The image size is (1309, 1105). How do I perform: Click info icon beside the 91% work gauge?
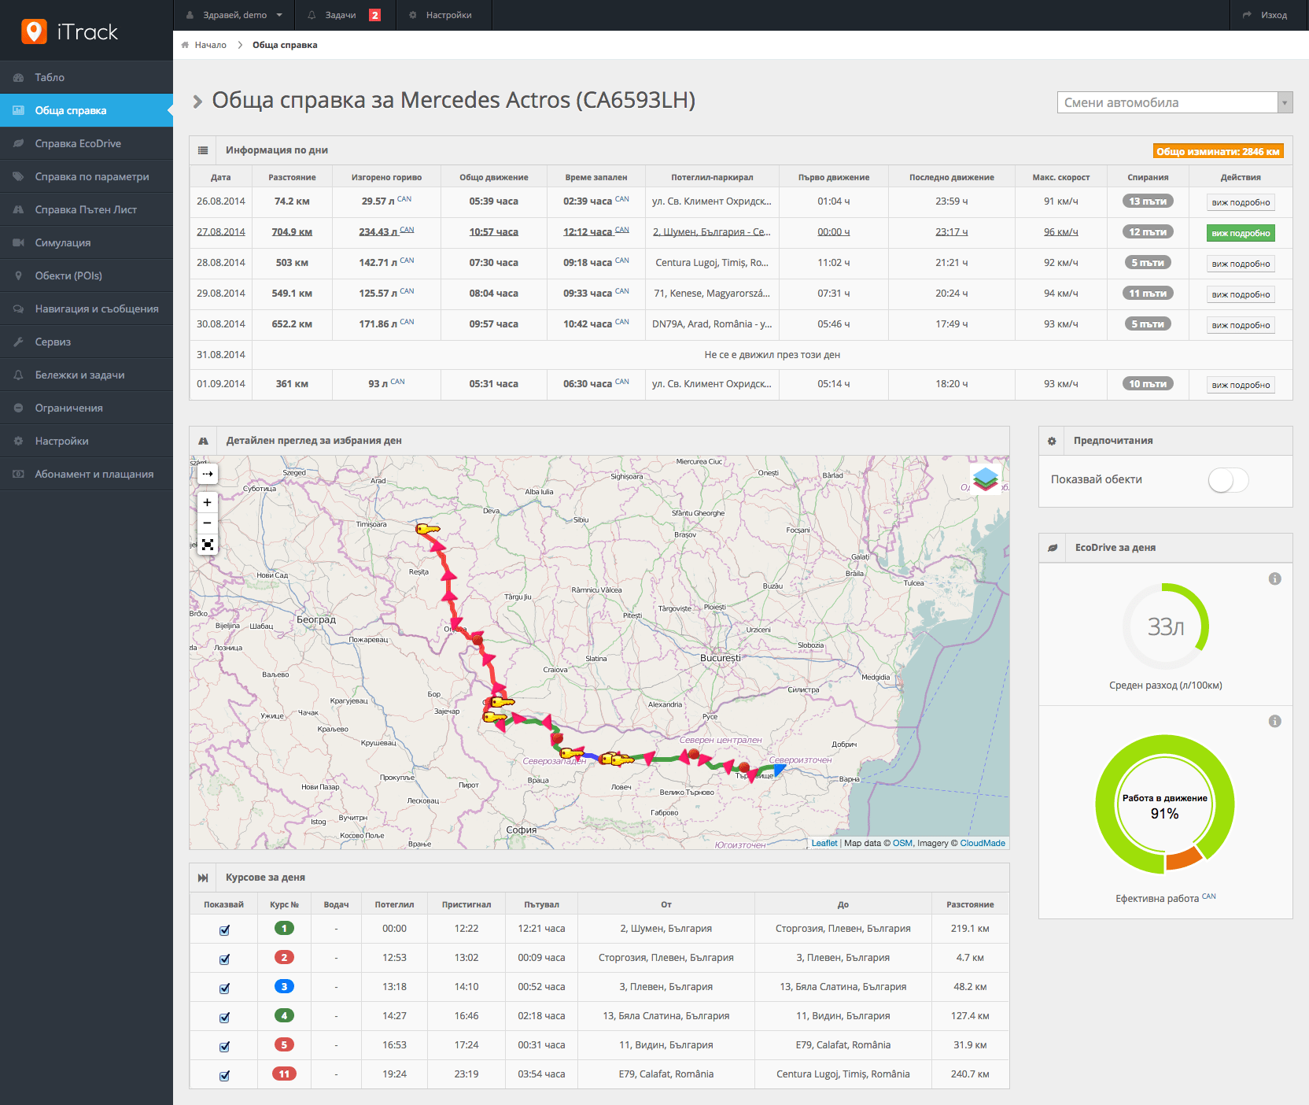pyautogui.click(x=1275, y=722)
